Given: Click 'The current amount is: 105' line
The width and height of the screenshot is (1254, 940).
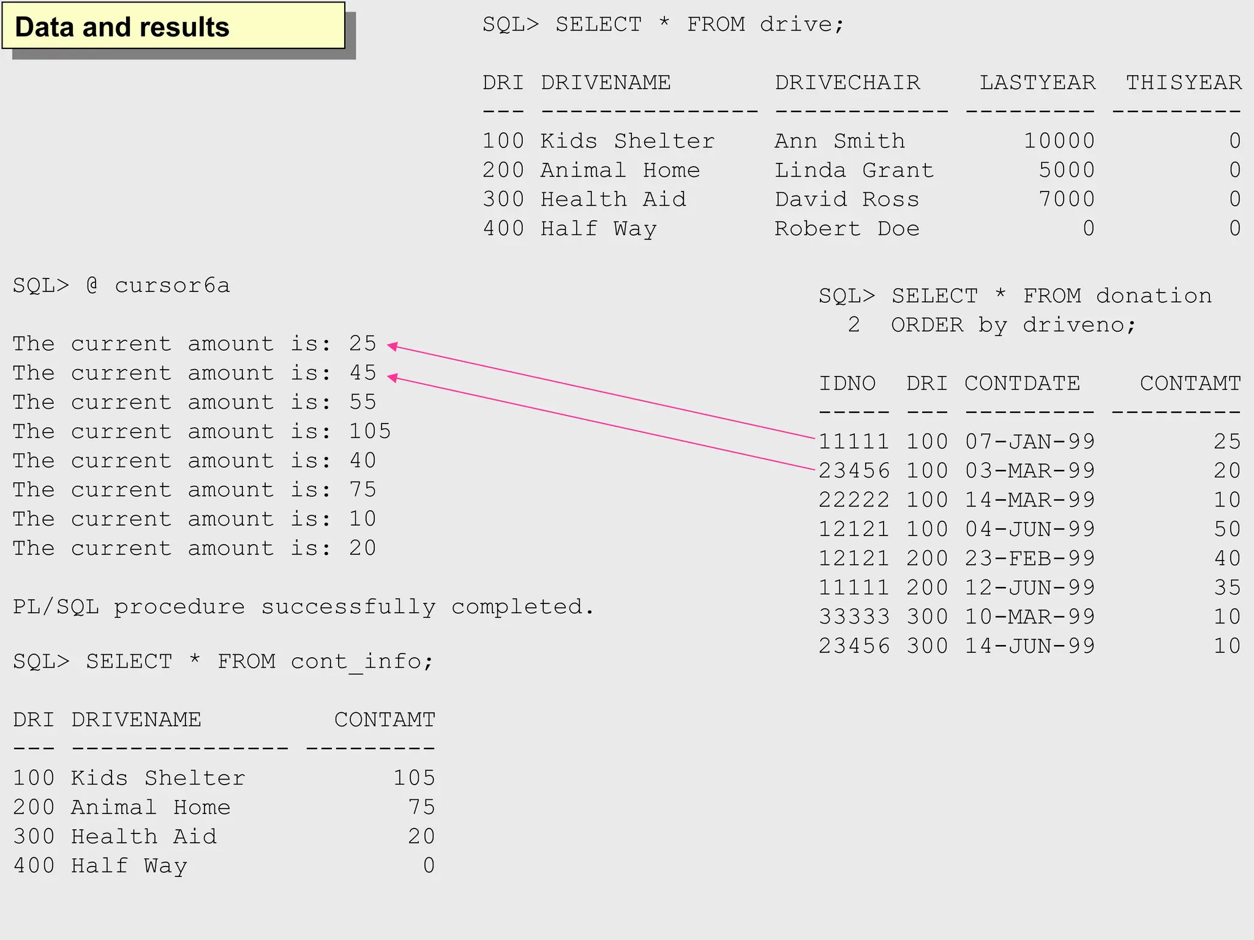Looking at the screenshot, I should coord(202,431).
